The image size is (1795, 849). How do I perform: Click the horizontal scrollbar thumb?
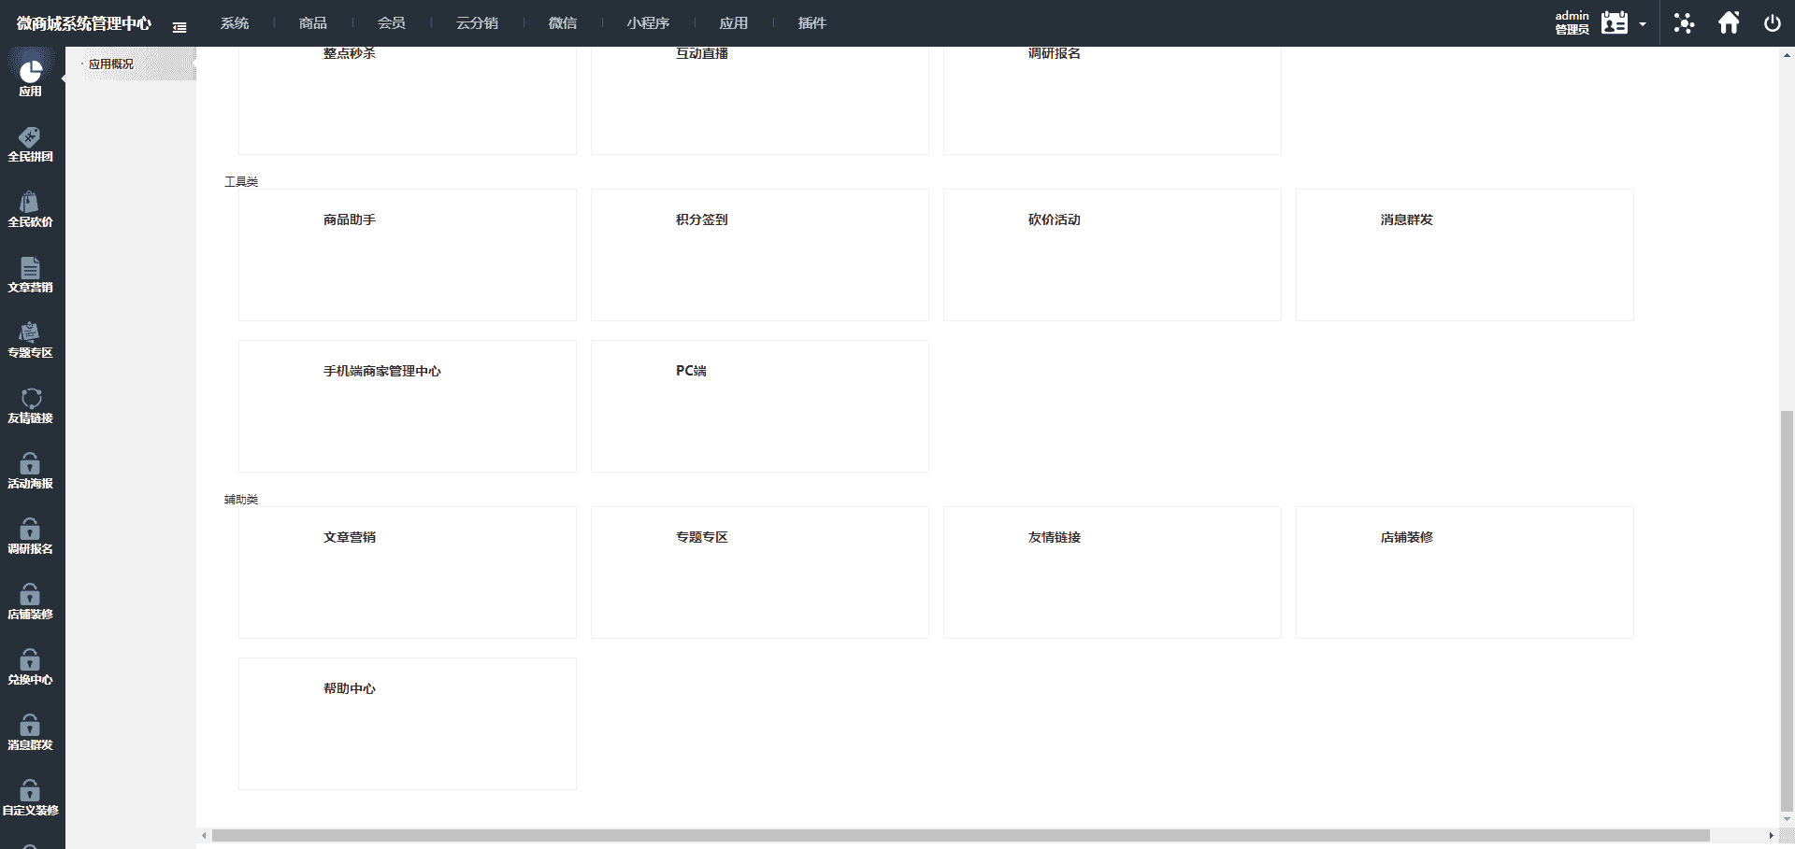click(x=961, y=836)
